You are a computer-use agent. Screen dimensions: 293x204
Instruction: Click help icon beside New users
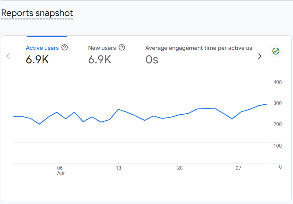pos(122,48)
